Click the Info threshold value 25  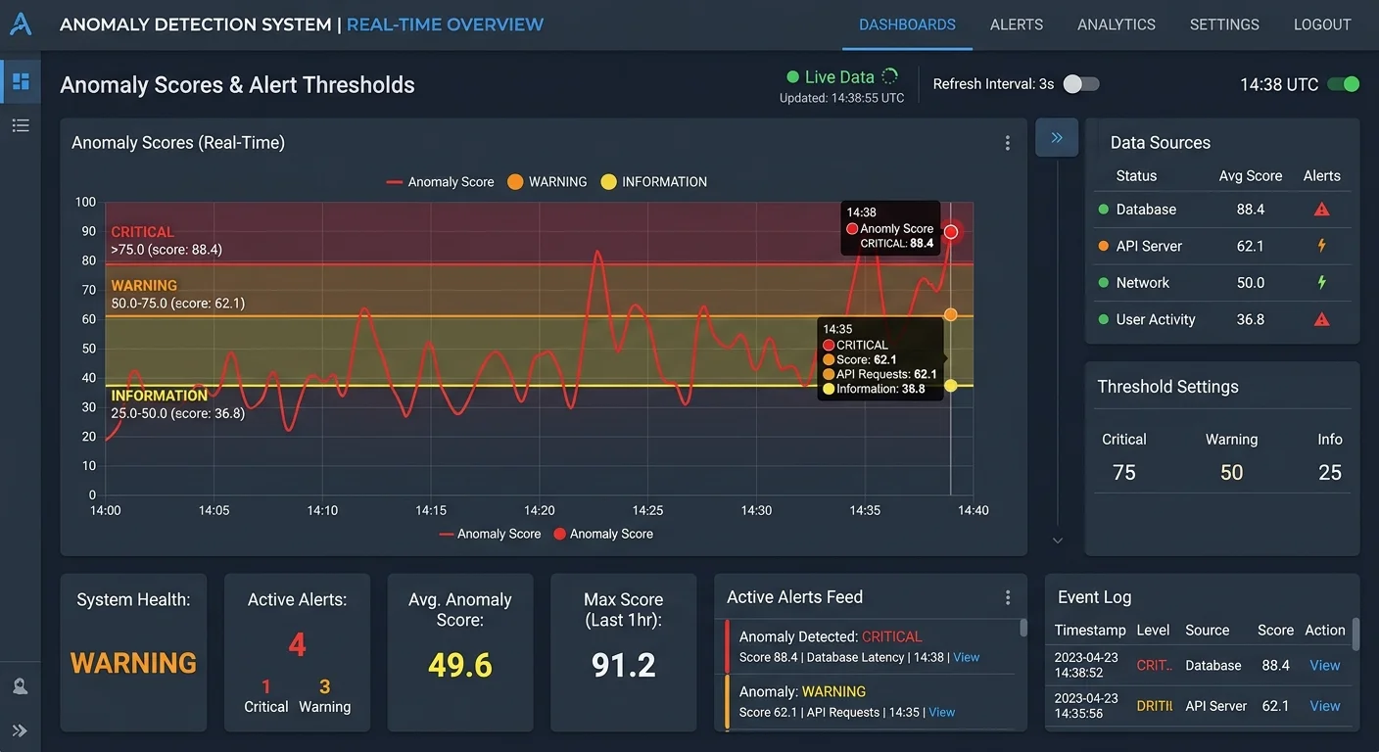[1330, 473]
